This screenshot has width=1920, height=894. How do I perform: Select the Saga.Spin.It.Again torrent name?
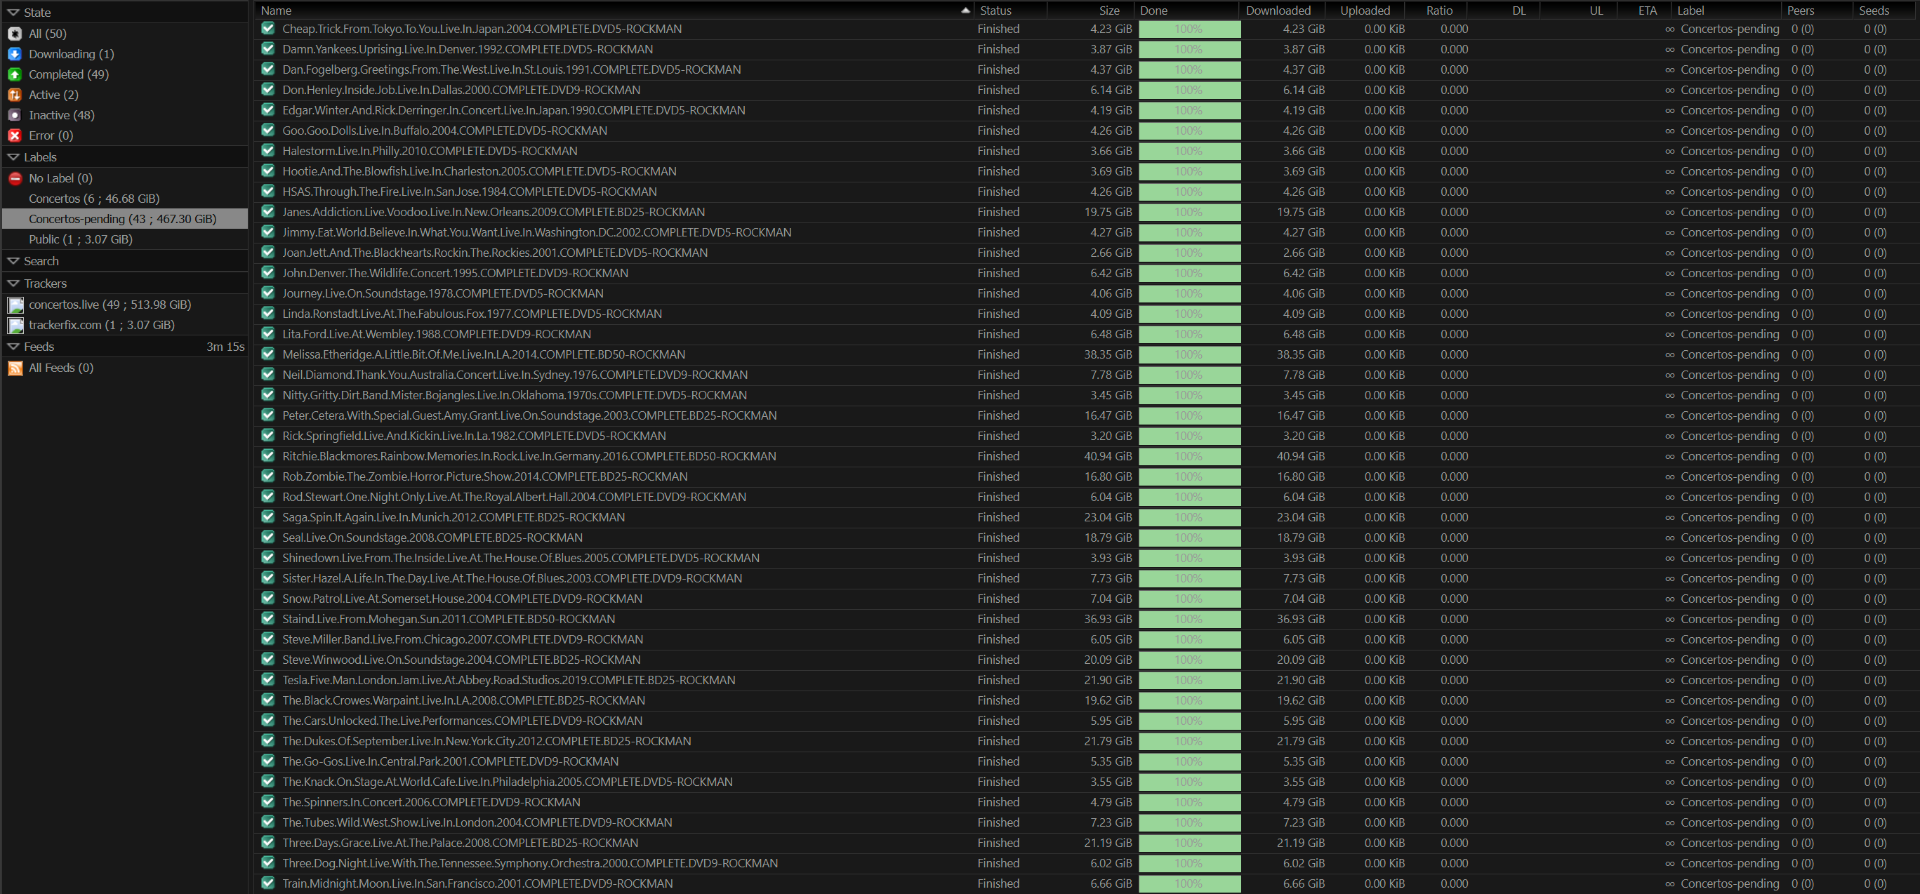[453, 517]
